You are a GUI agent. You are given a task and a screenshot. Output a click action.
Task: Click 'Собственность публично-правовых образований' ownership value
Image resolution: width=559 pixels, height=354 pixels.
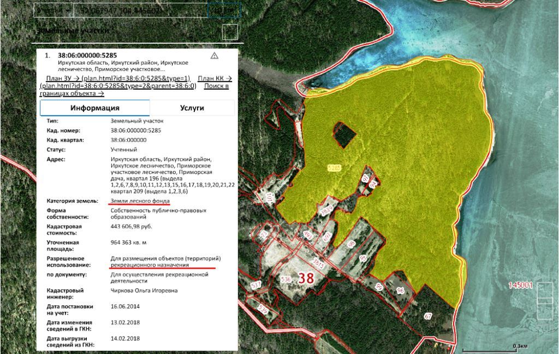158,214
